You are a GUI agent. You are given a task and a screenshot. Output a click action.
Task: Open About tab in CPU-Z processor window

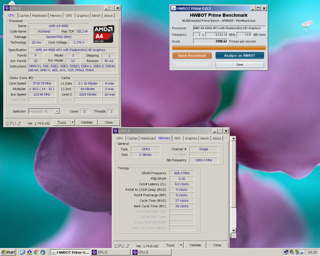108,15
